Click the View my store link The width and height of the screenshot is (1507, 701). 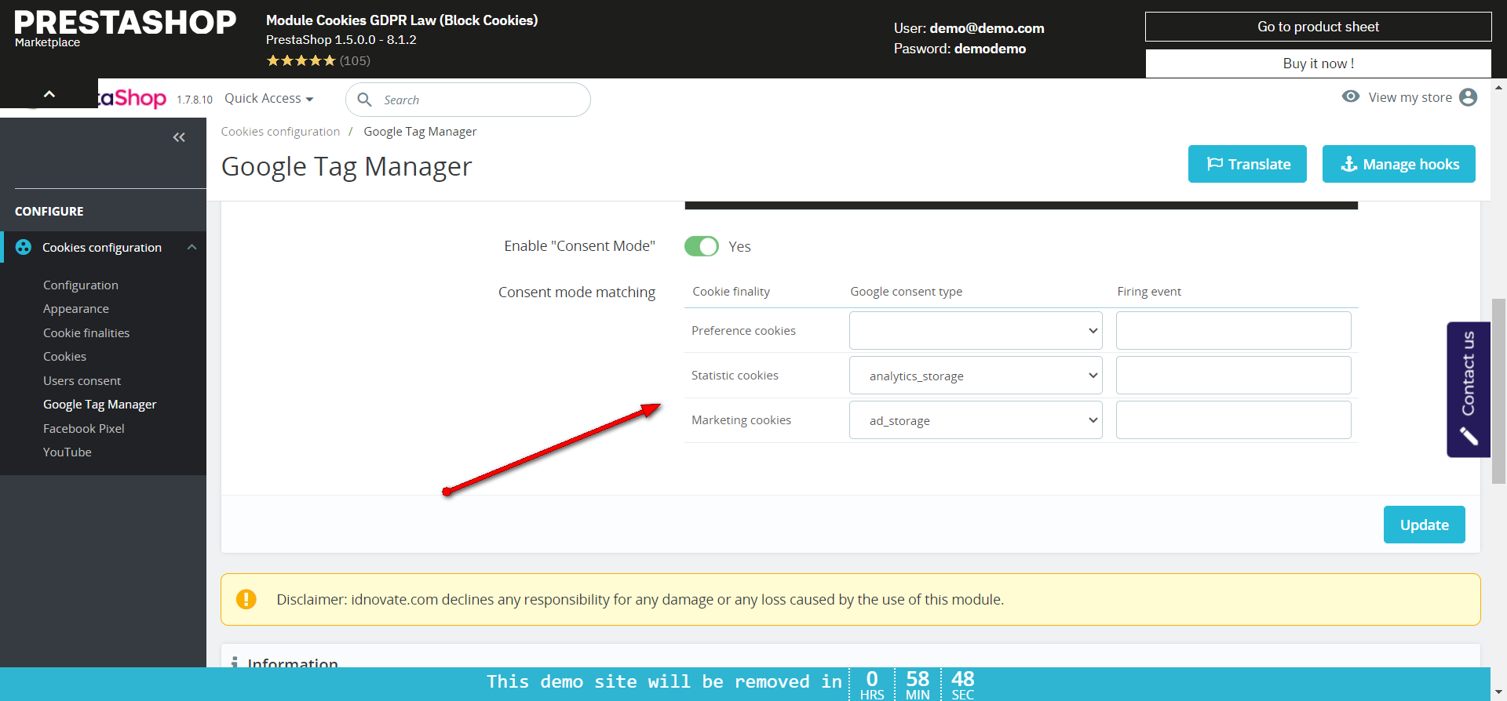click(x=1410, y=97)
